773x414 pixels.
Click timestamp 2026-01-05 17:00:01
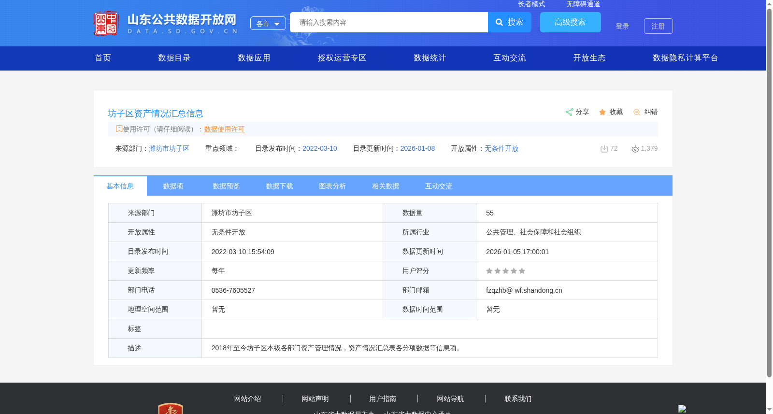(517, 252)
